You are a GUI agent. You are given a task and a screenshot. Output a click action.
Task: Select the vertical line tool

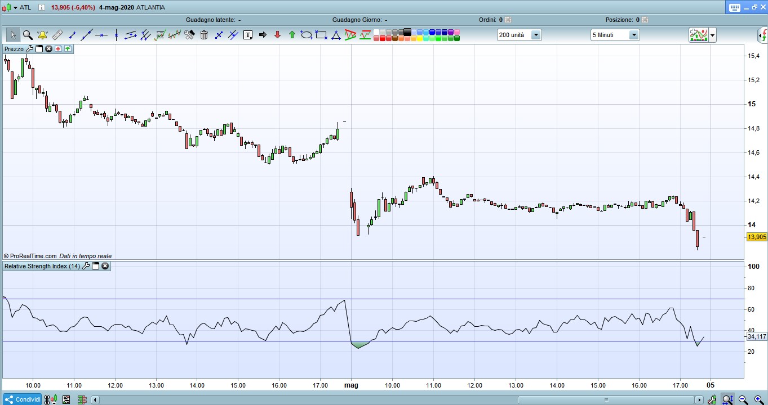(x=116, y=35)
